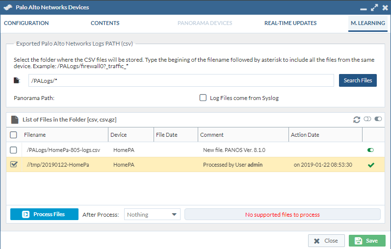Open the Contents tab
The width and height of the screenshot is (391, 249).
(105, 23)
